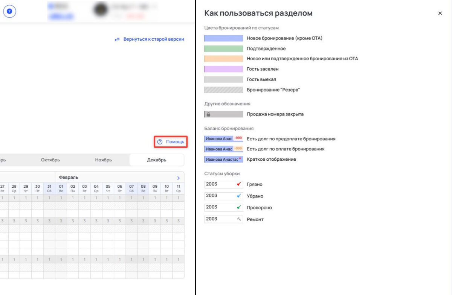This screenshot has width=452, height=295.
Task: Select the red checkmark 'Грязно' status icon
Action: point(238,184)
